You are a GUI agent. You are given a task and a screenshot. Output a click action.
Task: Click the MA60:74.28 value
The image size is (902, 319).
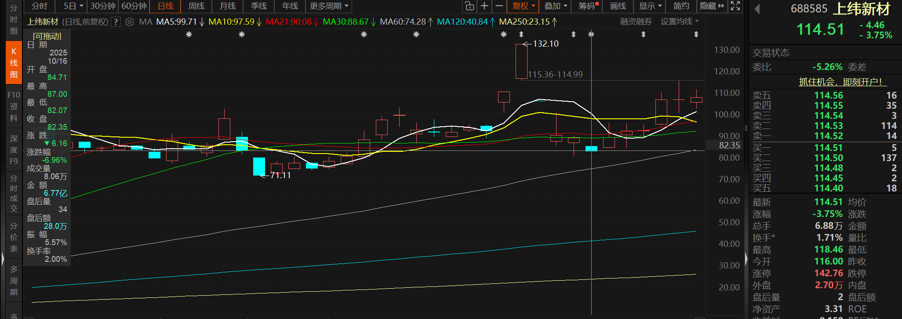point(403,22)
